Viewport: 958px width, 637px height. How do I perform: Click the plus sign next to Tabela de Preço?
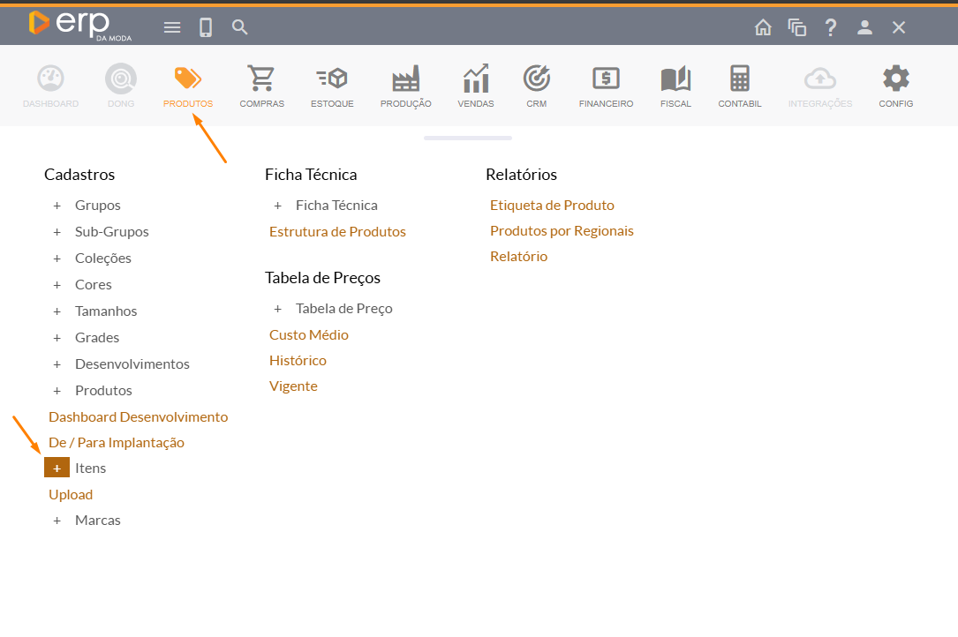278,309
